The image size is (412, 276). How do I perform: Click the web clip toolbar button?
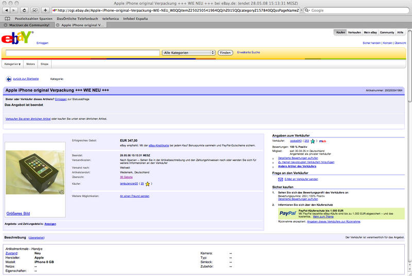point(35,10)
